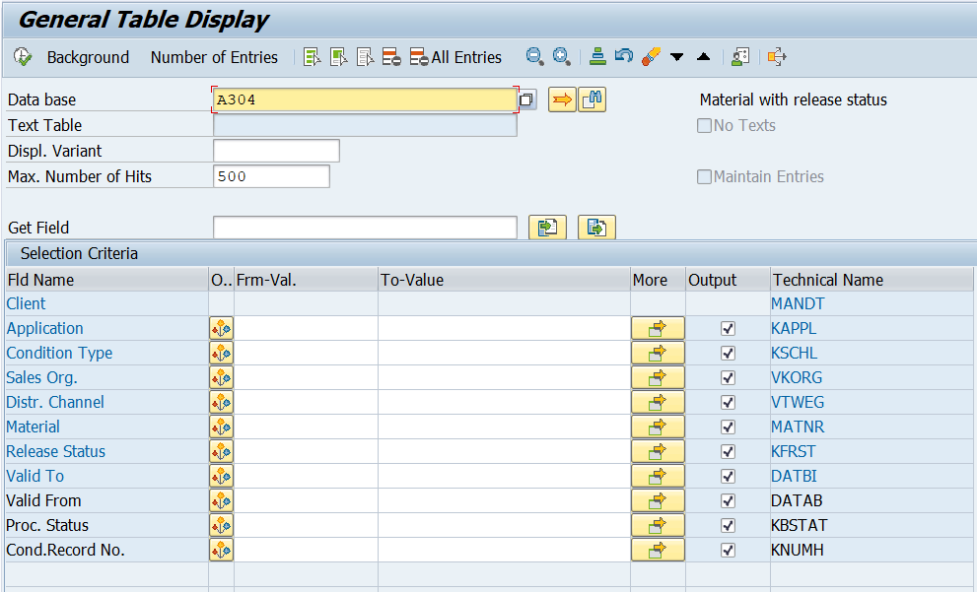Click the Output column header
Viewport: 977px width, 592px height.
[x=728, y=280]
